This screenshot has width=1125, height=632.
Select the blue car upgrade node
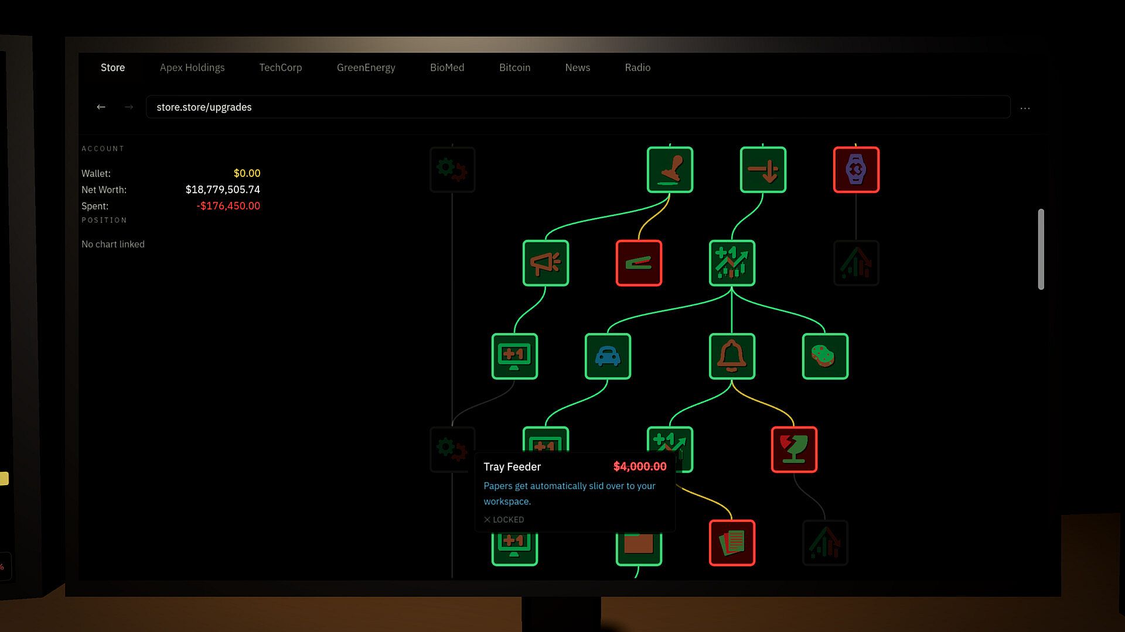click(x=608, y=356)
